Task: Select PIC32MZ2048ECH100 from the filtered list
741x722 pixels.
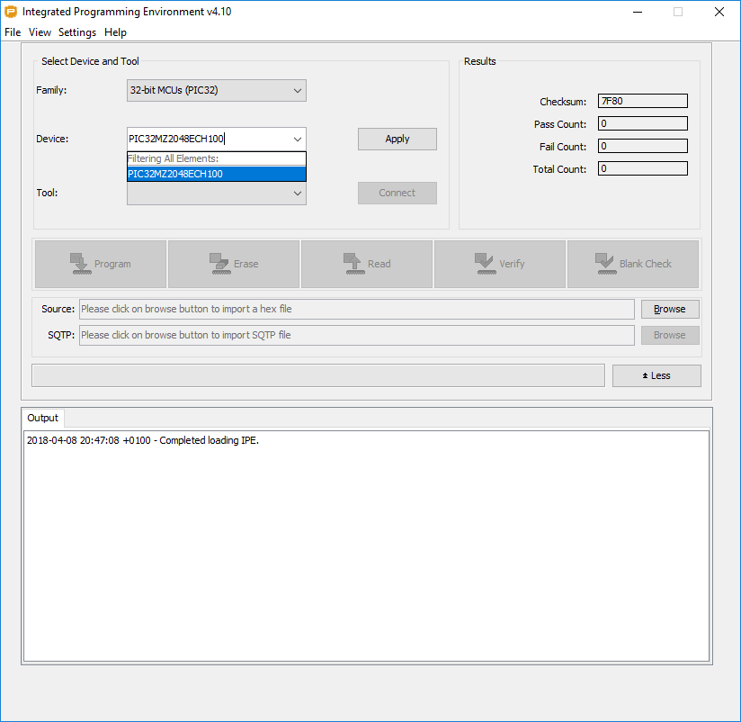Action: coord(216,174)
